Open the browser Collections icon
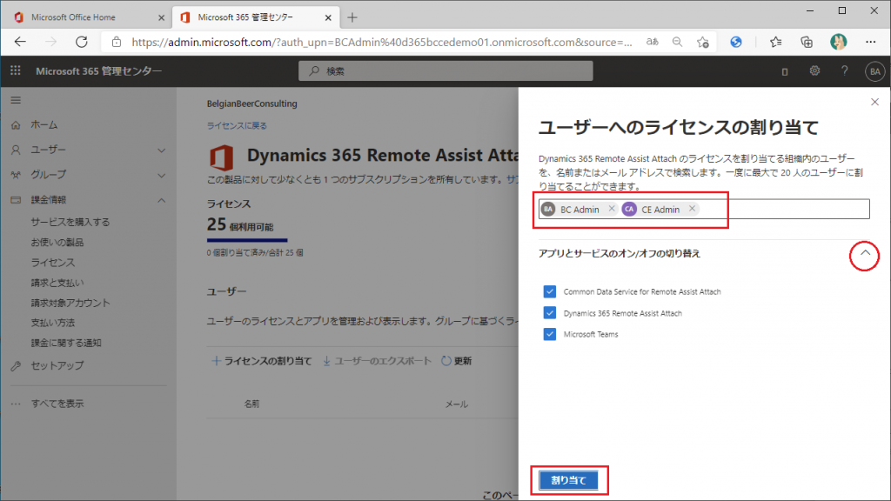The height and width of the screenshot is (501, 891). click(x=807, y=42)
